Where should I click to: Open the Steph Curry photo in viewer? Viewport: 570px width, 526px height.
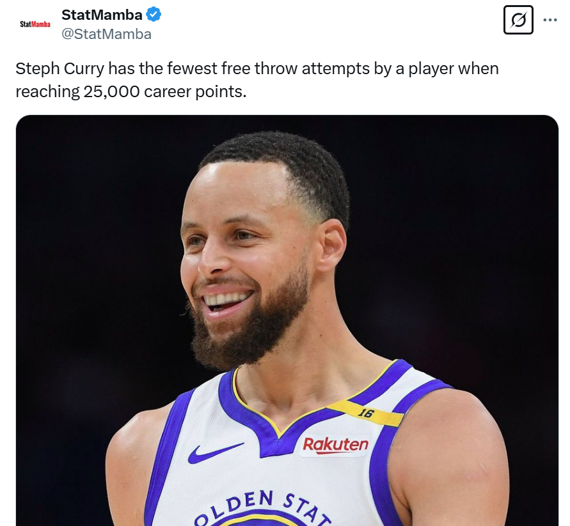287,320
